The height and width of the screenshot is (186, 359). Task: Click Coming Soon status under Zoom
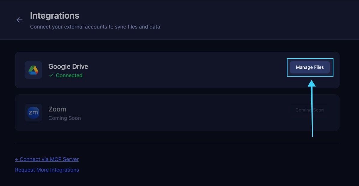click(x=65, y=118)
